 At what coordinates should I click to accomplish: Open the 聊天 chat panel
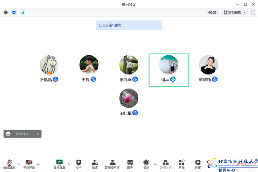(x=130, y=163)
